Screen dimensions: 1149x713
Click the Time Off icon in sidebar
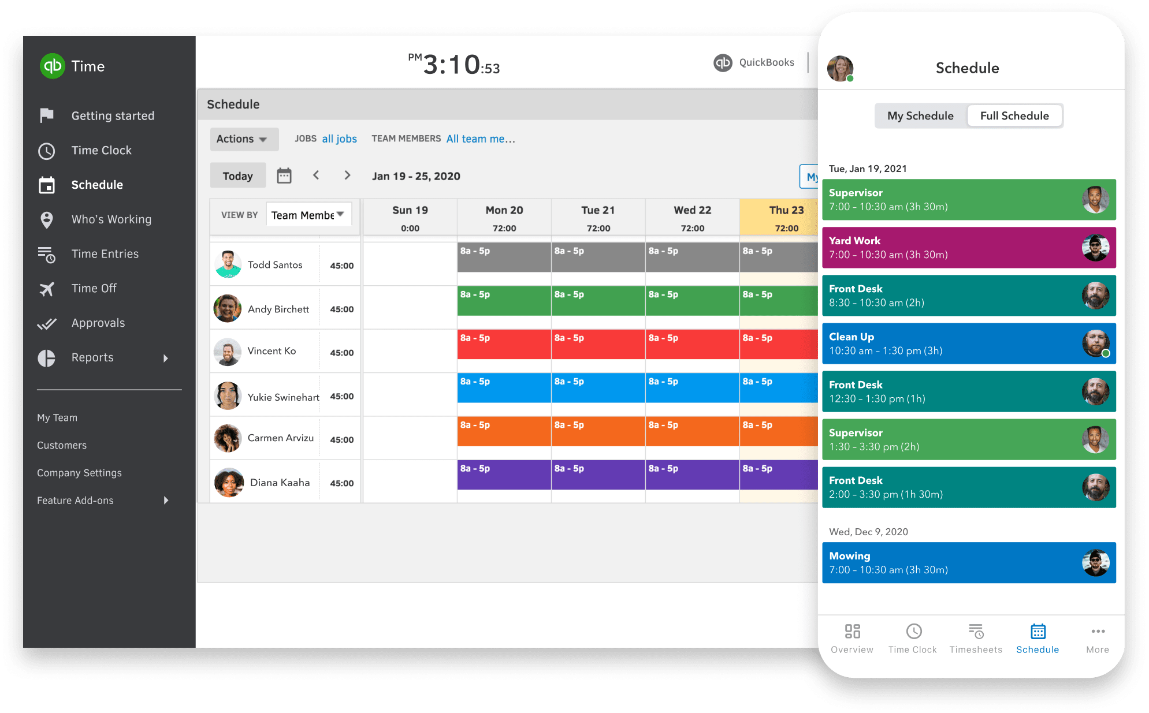[46, 288]
